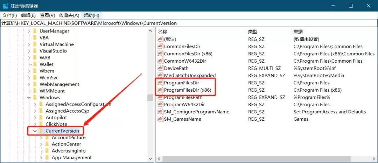378x163 pixels.
Task: Expand the VisualStudio key
Action: [29, 51]
